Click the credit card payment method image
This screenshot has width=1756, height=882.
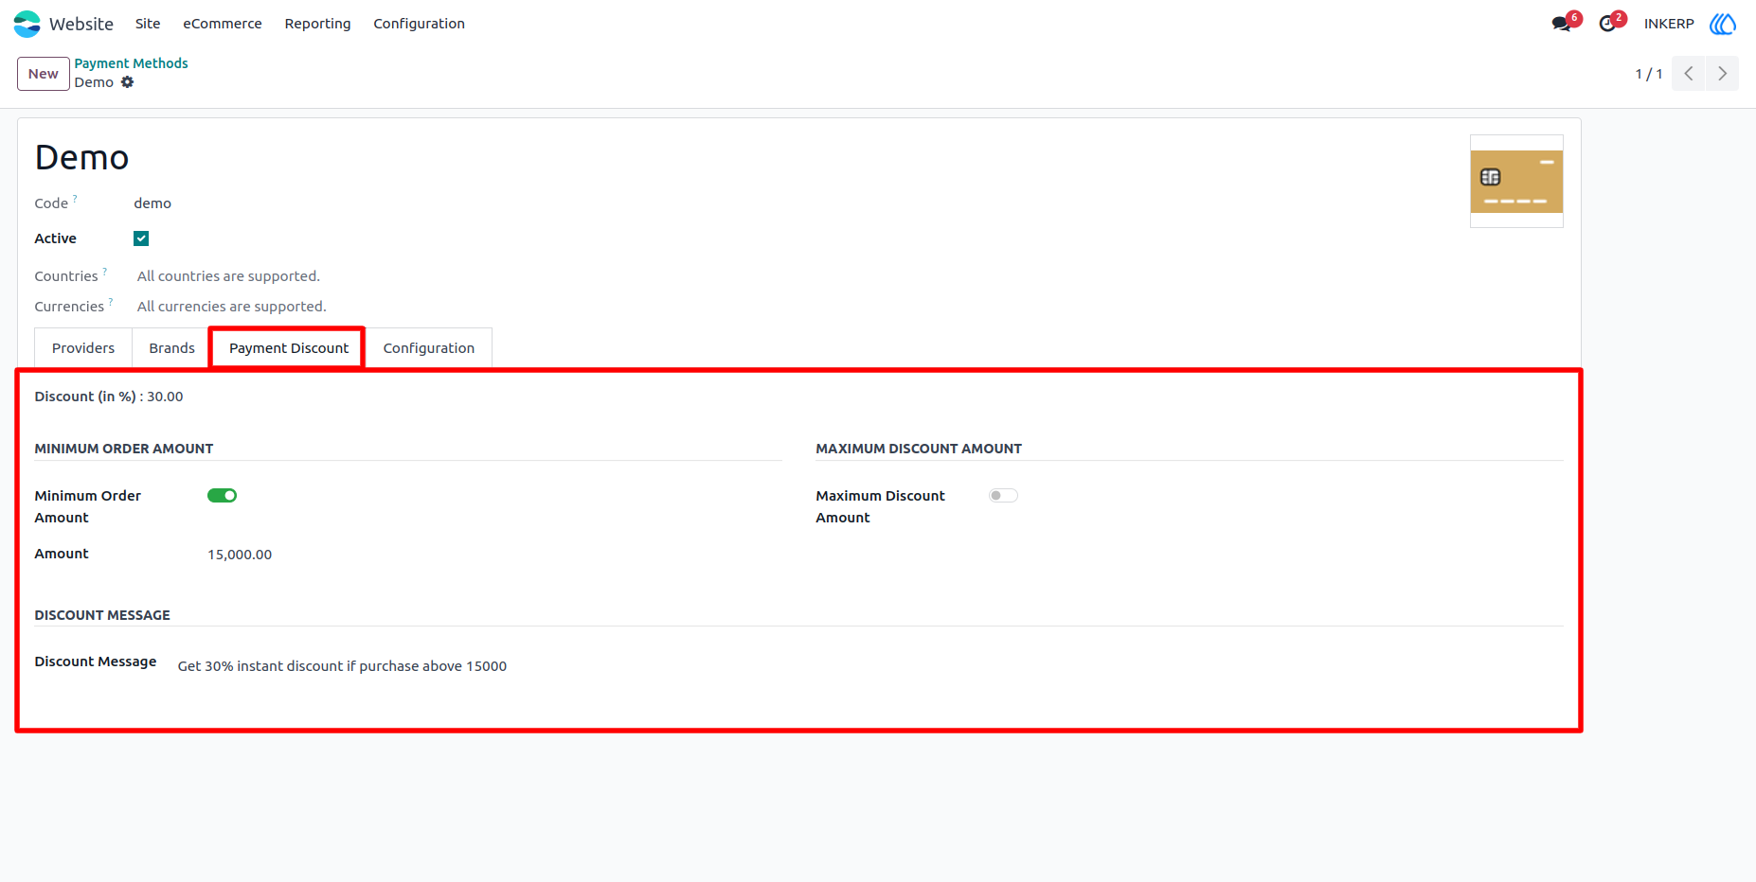click(x=1516, y=182)
